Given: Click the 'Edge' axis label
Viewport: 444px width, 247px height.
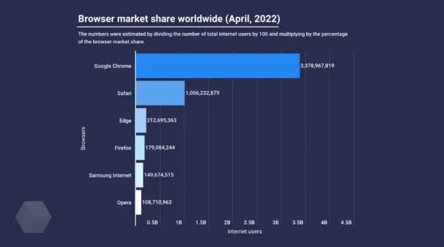Looking at the screenshot, I should (125, 120).
